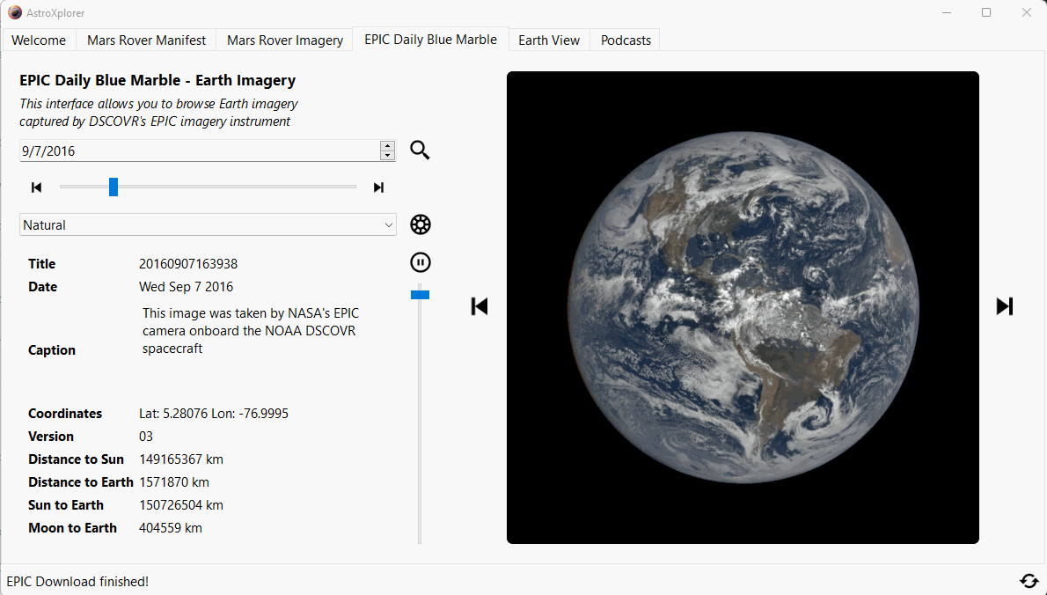Open the Podcasts tab

(626, 40)
